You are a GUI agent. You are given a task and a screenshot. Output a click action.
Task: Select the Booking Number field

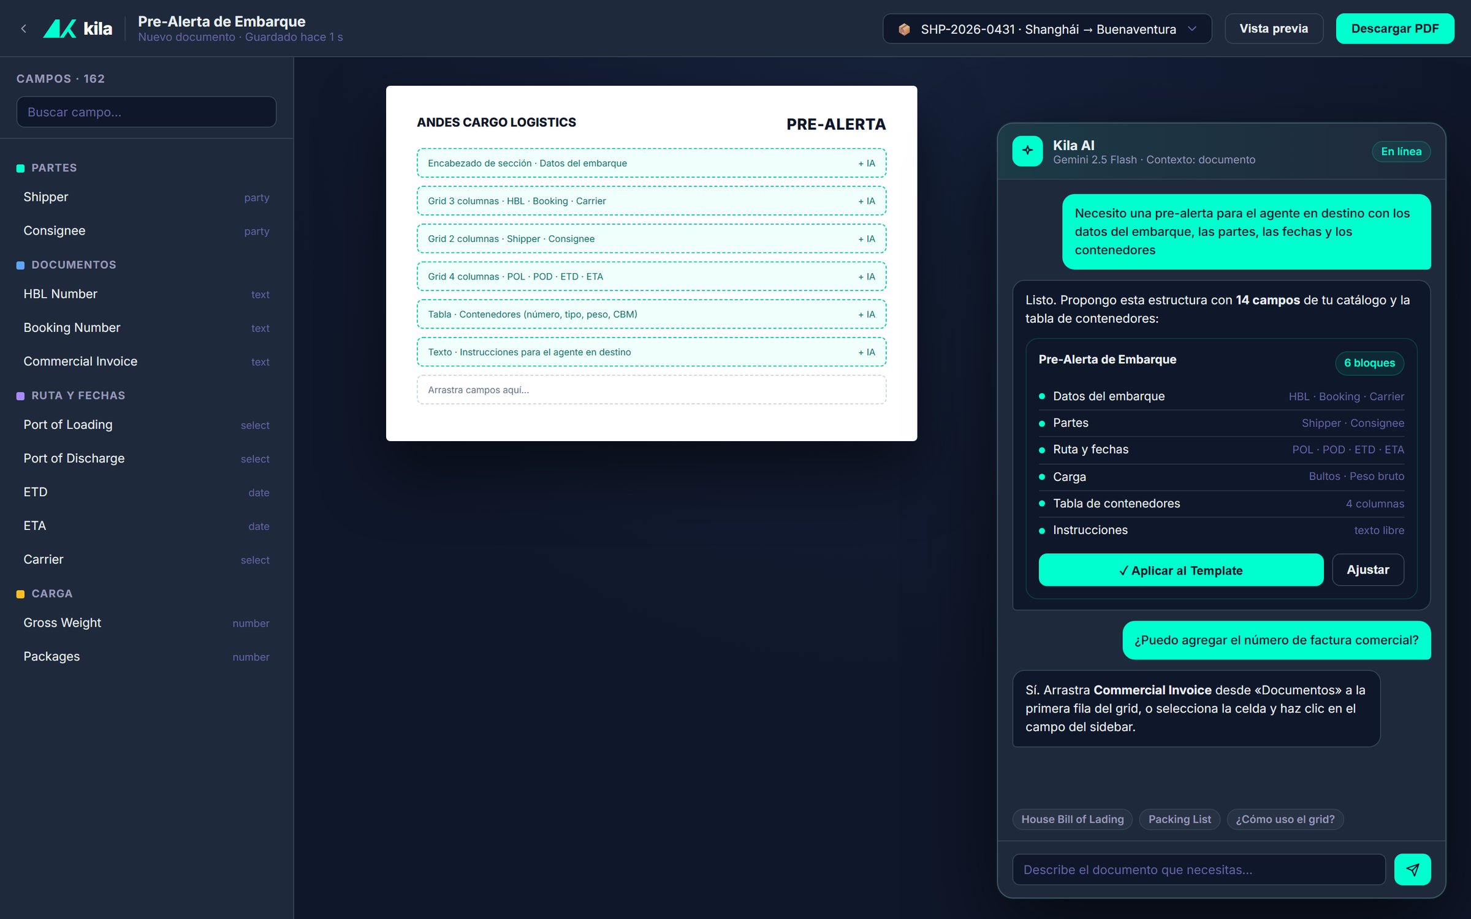coord(146,328)
